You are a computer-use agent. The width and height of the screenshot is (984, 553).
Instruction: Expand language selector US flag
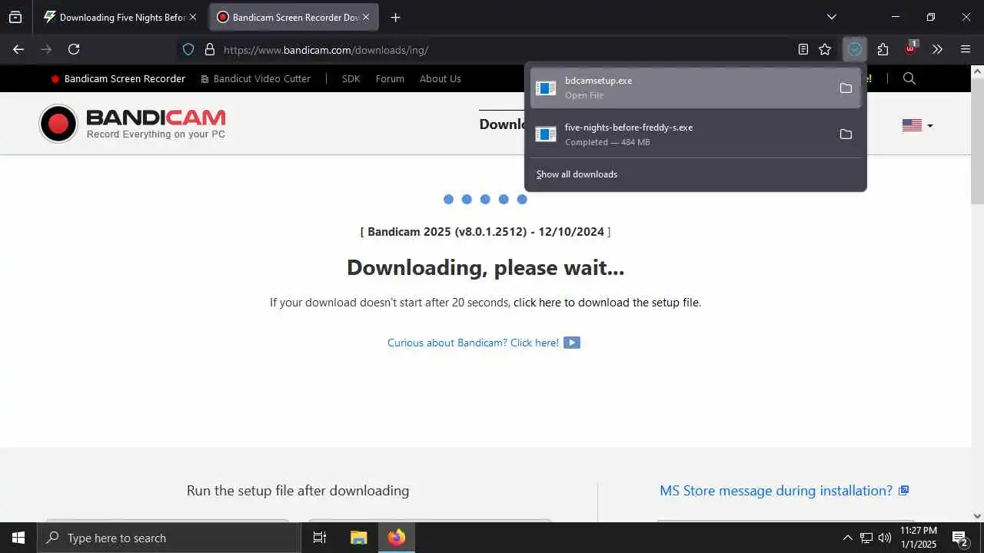point(917,125)
